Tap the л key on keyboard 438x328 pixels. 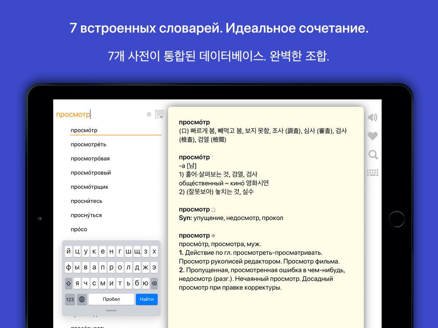tap(128, 267)
